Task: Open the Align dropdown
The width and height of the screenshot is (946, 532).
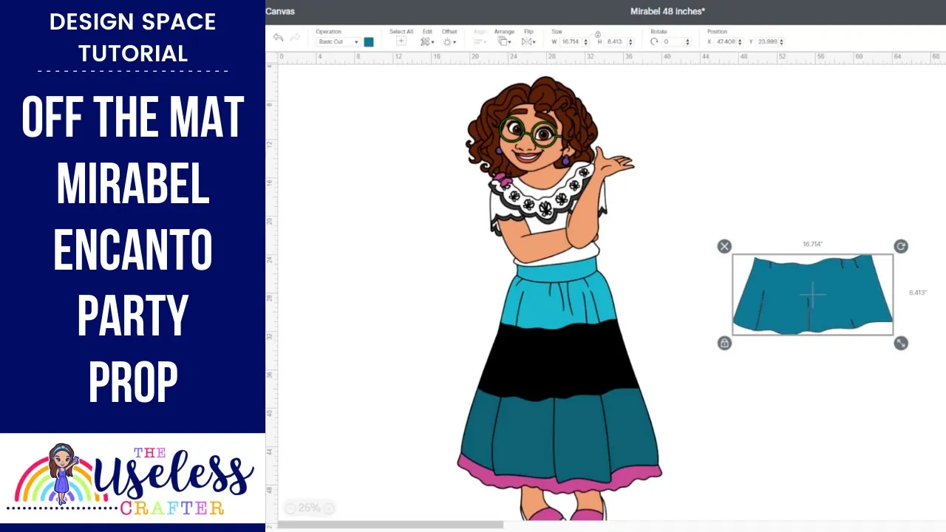Action: point(480,42)
